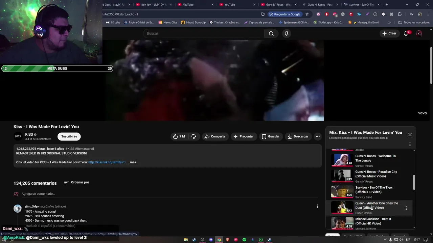Open 6K Labs bookmark
Image resolution: width=433 pixels, height=243 pixels.
113,23
